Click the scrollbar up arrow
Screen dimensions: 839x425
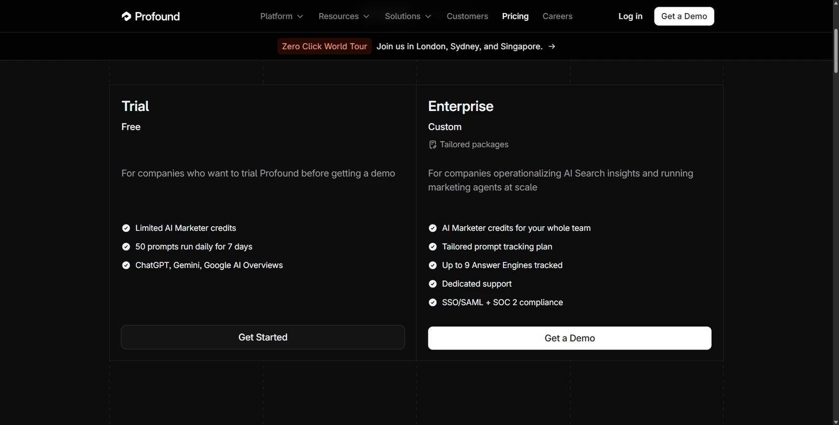836,4
